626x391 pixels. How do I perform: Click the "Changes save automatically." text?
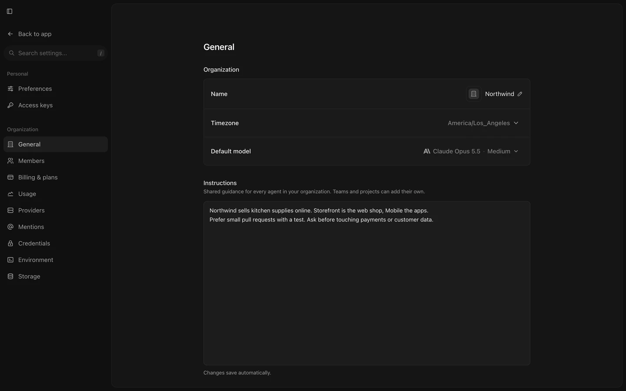[237, 373]
